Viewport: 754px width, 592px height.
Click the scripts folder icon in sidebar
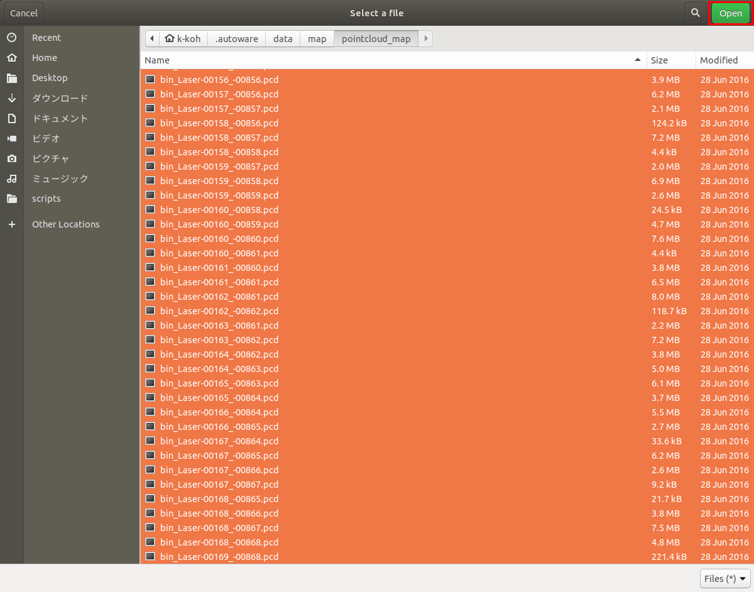[11, 199]
